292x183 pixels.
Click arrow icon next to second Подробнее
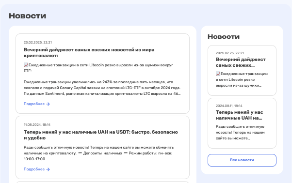click(x=48, y=169)
